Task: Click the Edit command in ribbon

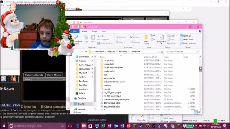Action: point(171,40)
